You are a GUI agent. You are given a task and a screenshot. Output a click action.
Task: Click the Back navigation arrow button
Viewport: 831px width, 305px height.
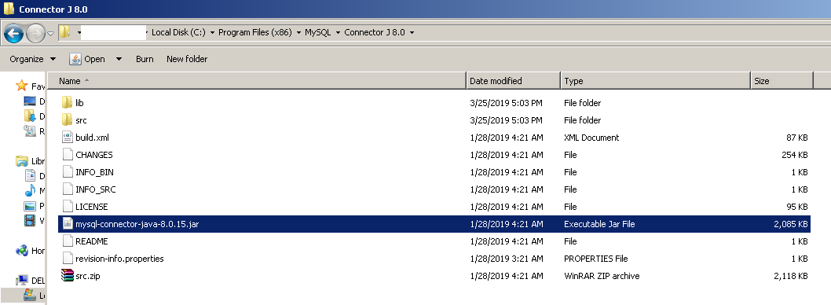[13, 34]
